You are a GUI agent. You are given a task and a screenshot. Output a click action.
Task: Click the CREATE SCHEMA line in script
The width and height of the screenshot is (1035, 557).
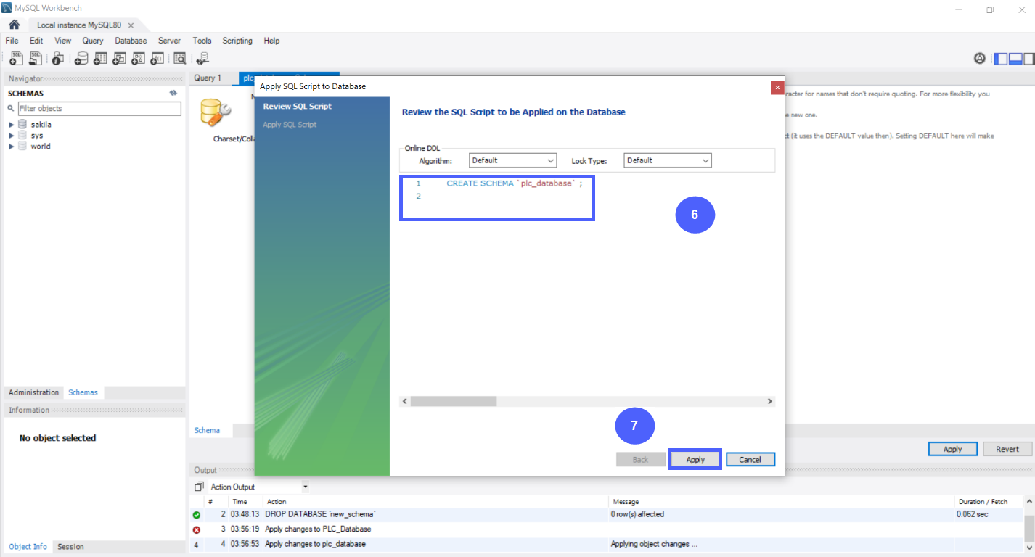pos(514,183)
